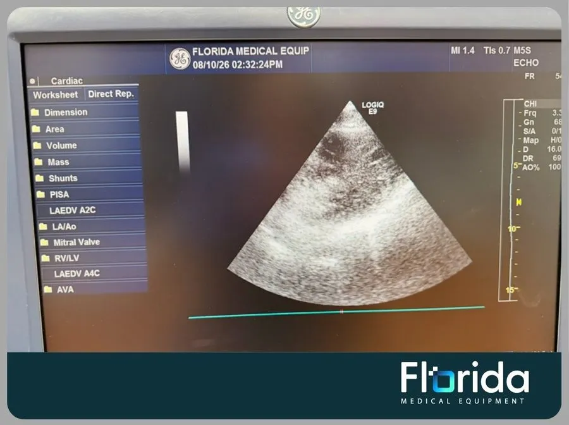This screenshot has width=569, height=425.
Task: Click the GE logo in header
Action: (180, 58)
